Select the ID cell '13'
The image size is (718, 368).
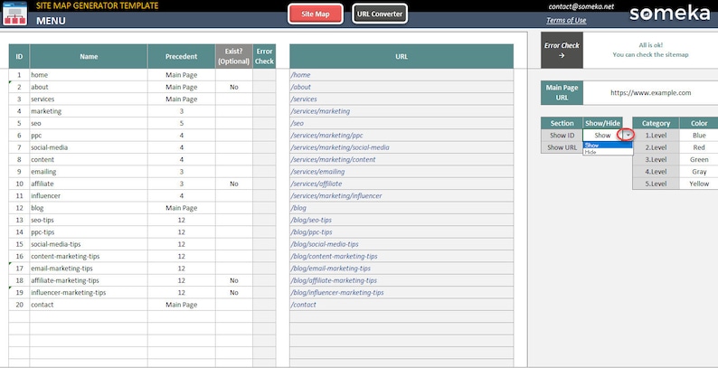[19, 220]
